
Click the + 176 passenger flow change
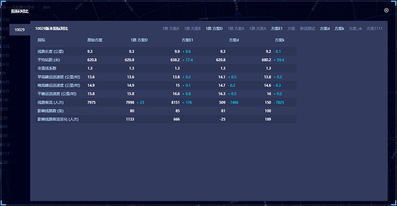[187, 102]
